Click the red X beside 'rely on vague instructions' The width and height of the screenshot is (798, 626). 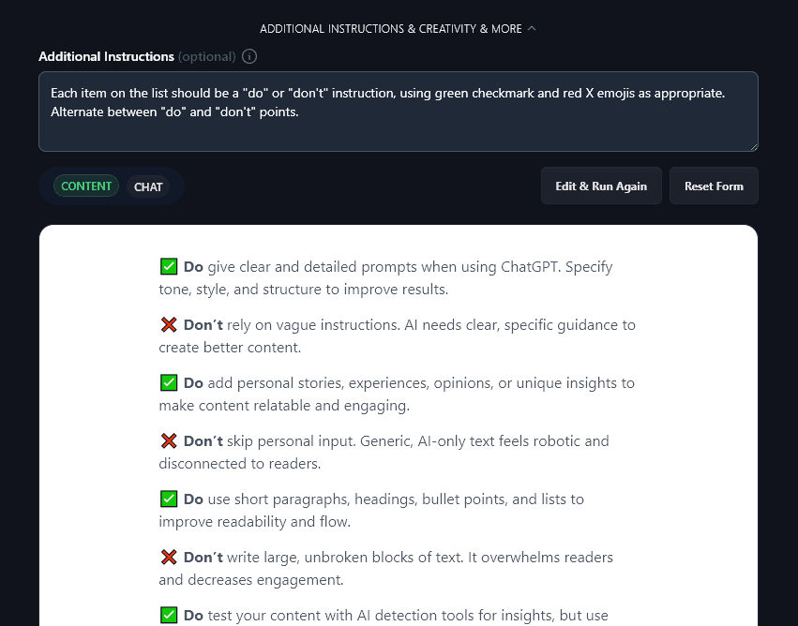coord(169,324)
